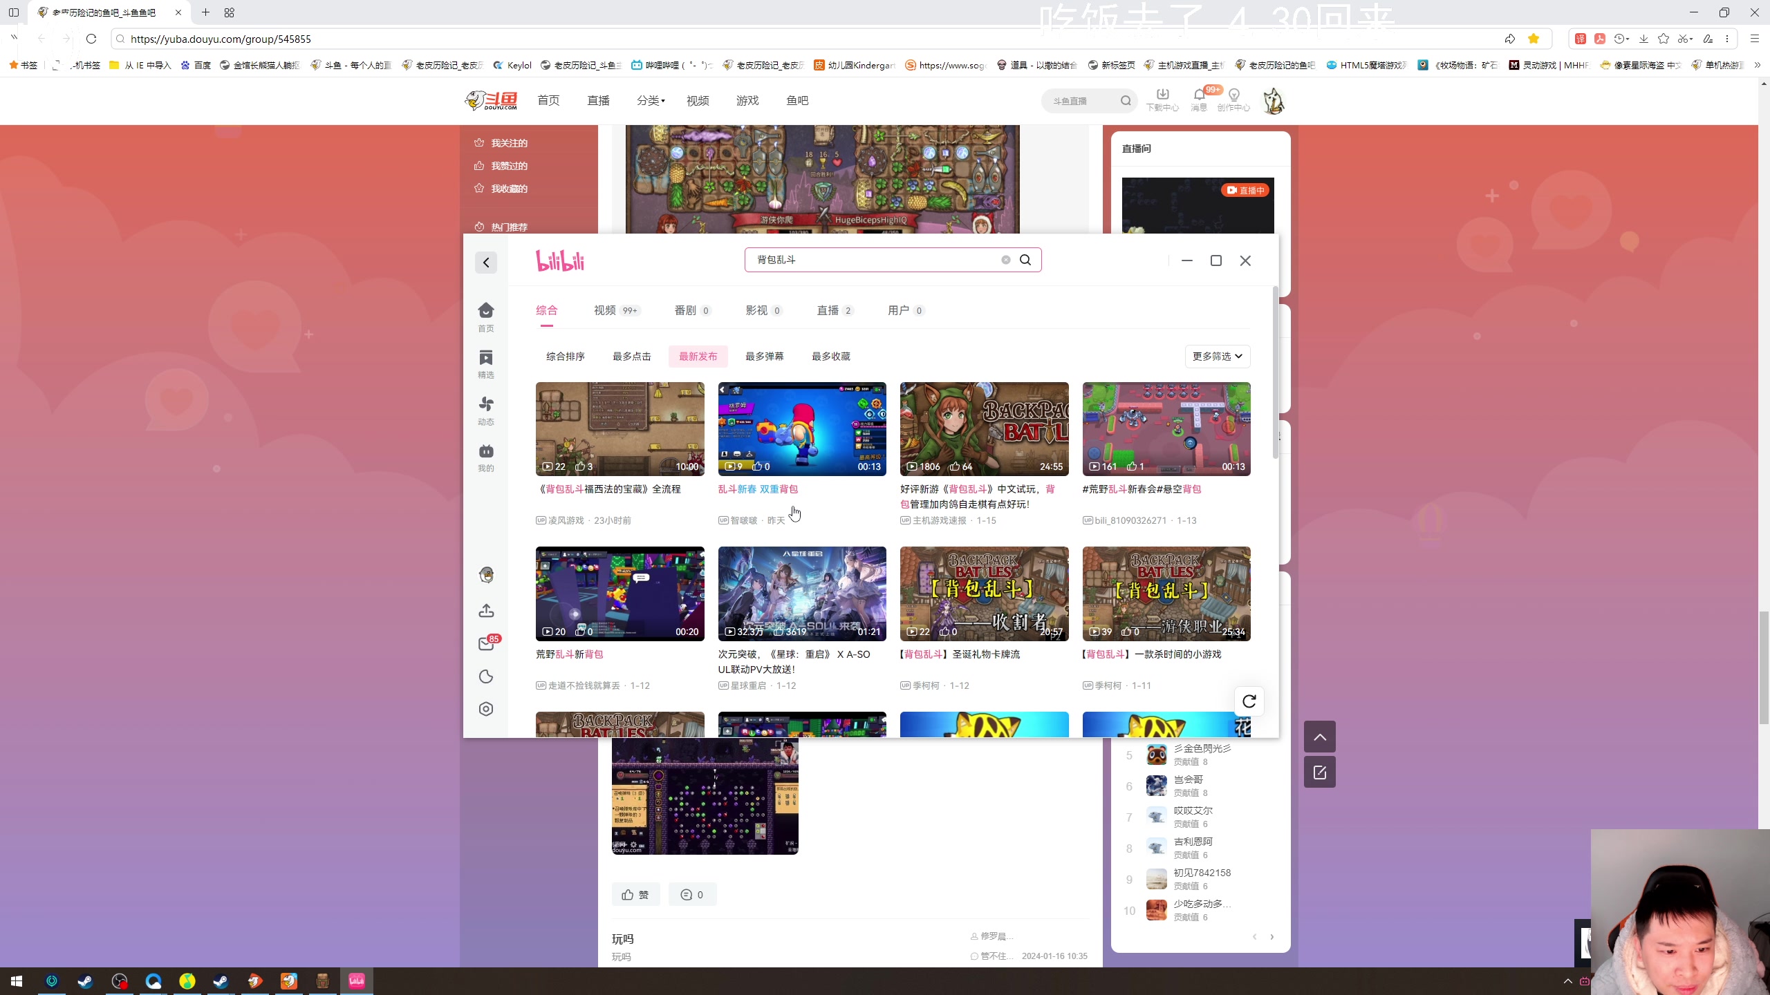Open the bilibili sidebar user avatar
The width and height of the screenshot is (1770, 995).
486,575
